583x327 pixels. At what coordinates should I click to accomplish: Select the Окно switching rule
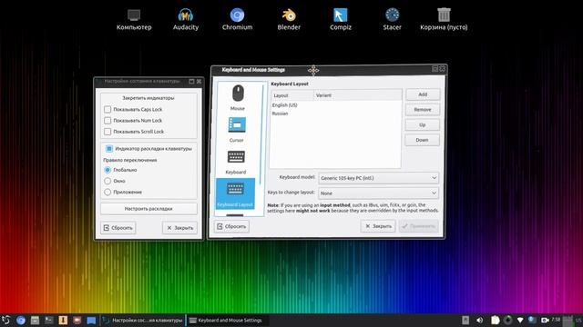(x=107, y=181)
